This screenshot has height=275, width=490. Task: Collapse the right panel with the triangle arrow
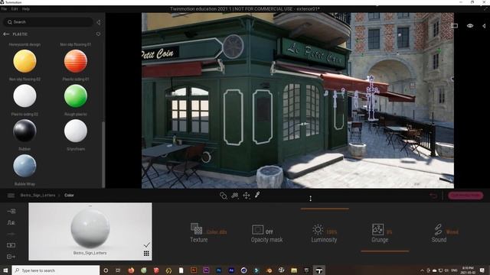point(485,25)
